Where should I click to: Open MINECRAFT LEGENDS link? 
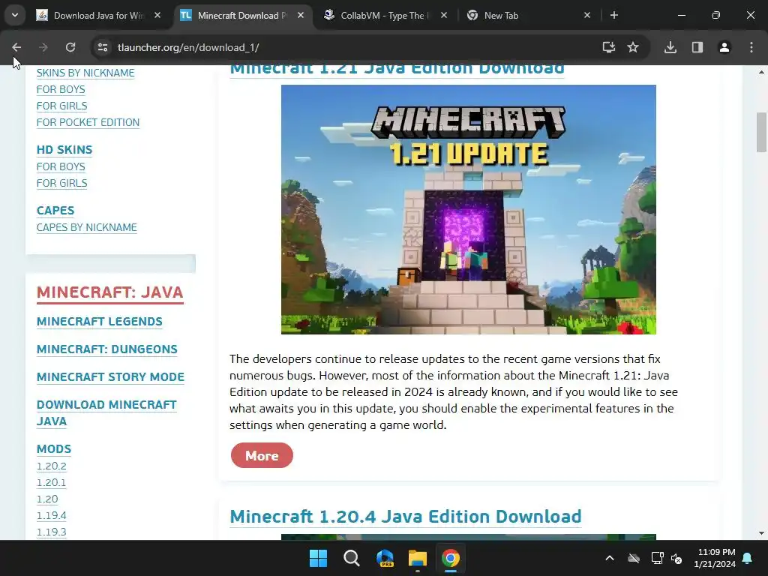pyautogui.click(x=100, y=322)
